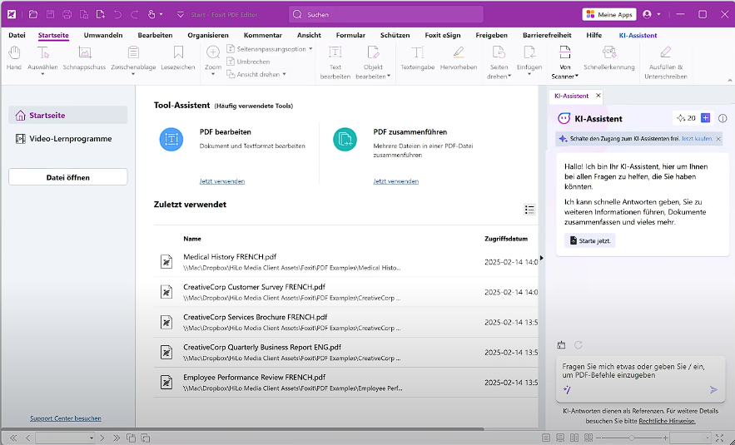
Task: Click the Undo arrow icon
Action: pyautogui.click(x=117, y=14)
